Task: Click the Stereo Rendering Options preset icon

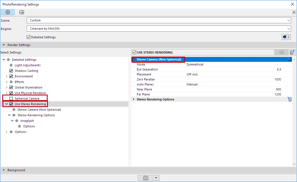Action: tap(289, 99)
